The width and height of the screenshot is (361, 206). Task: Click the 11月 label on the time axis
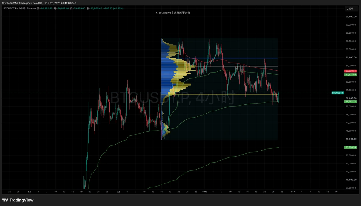pyautogui.click(x=293, y=192)
